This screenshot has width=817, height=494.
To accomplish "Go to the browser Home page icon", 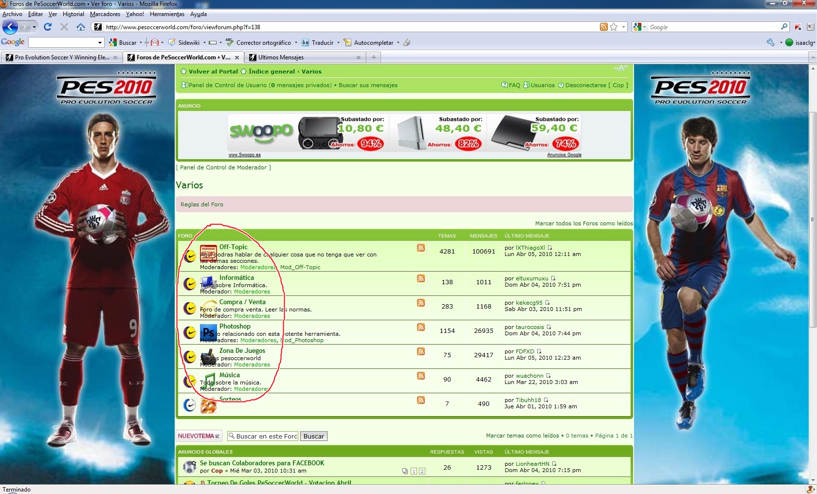I will click(x=81, y=27).
